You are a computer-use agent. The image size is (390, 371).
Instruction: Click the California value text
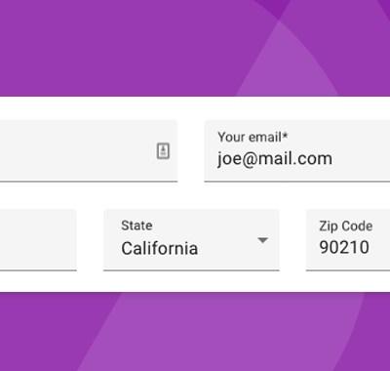pyautogui.click(x=160, y=248)
